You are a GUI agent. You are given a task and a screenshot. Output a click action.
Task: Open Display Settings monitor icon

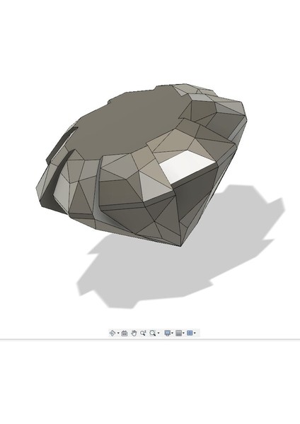[168, 333]
